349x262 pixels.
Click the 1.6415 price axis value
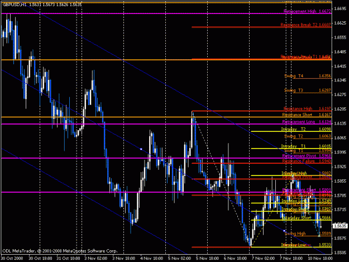(x=340, y=66)
